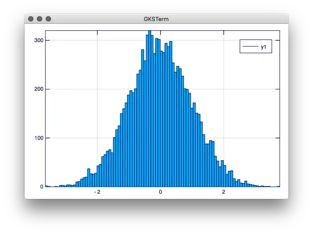
Task: Close the GKSTerm window
Action: [30, 19]
